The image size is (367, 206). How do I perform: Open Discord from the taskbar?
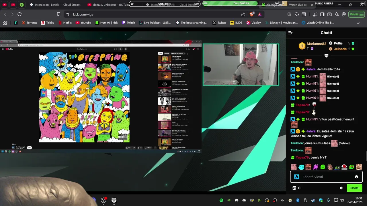(237, 200)
